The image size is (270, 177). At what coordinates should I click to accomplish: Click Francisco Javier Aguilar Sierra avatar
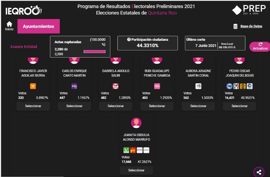pyautogui.click(x=33, y=60)
